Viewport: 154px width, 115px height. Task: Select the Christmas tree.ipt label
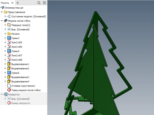[x=14, y=8]
